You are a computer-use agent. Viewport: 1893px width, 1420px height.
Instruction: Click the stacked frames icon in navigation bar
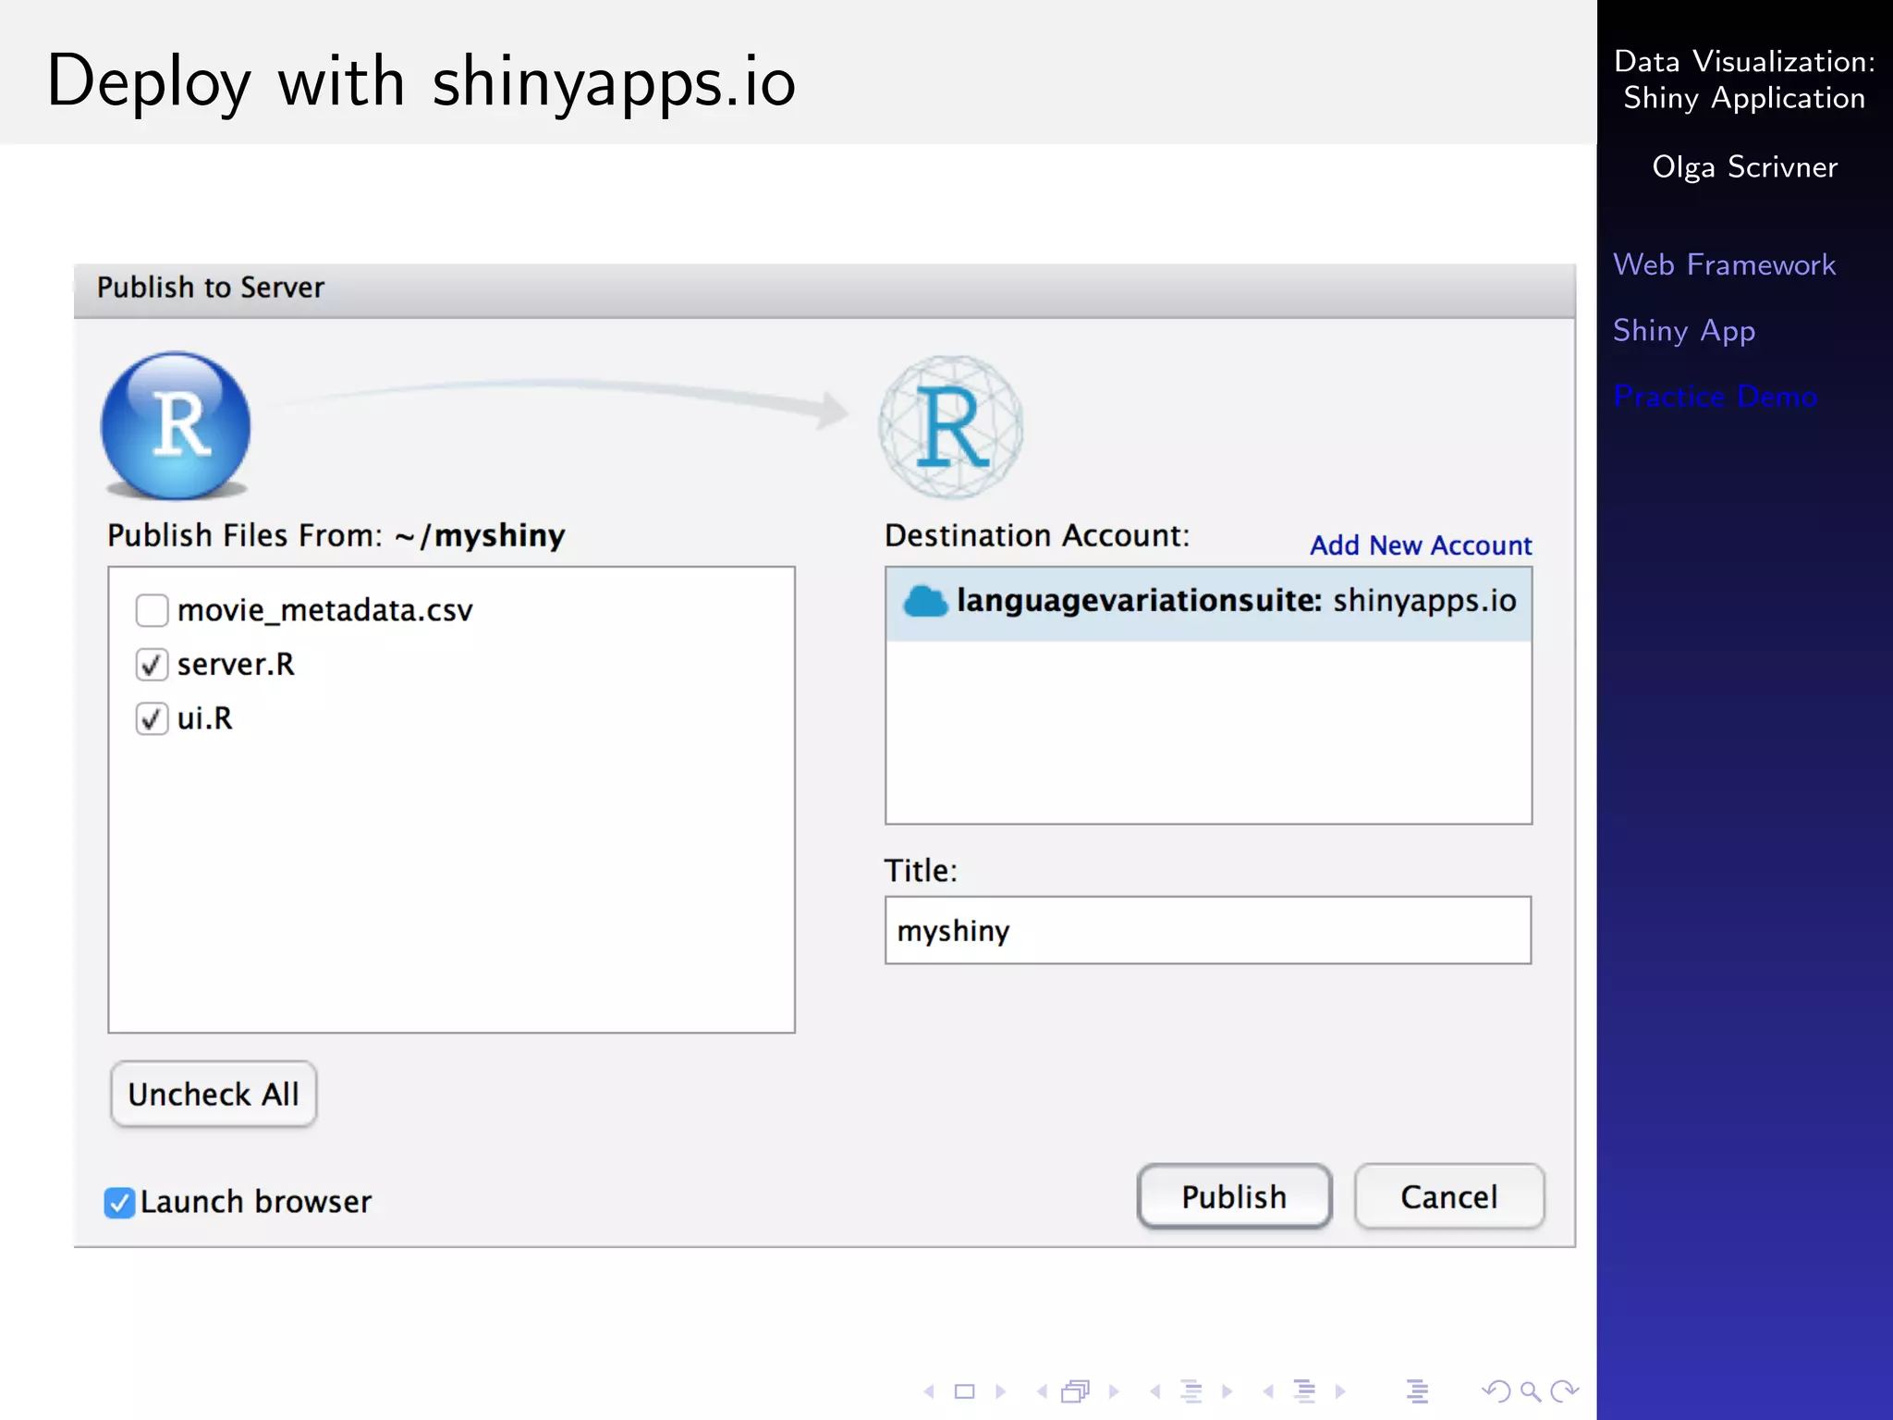1076,1391
